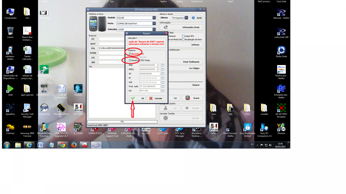The image size is (346, 194).
Task: Enable the checkbox beside the BT field
Action: (x=163, y=78)
